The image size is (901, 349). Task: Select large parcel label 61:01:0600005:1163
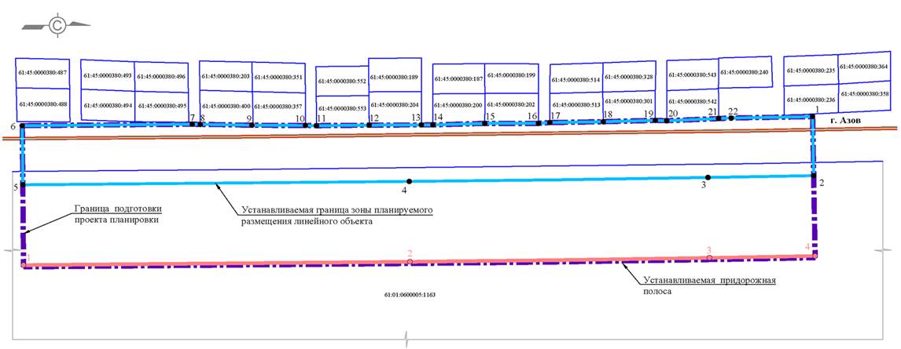click(410, 296)
